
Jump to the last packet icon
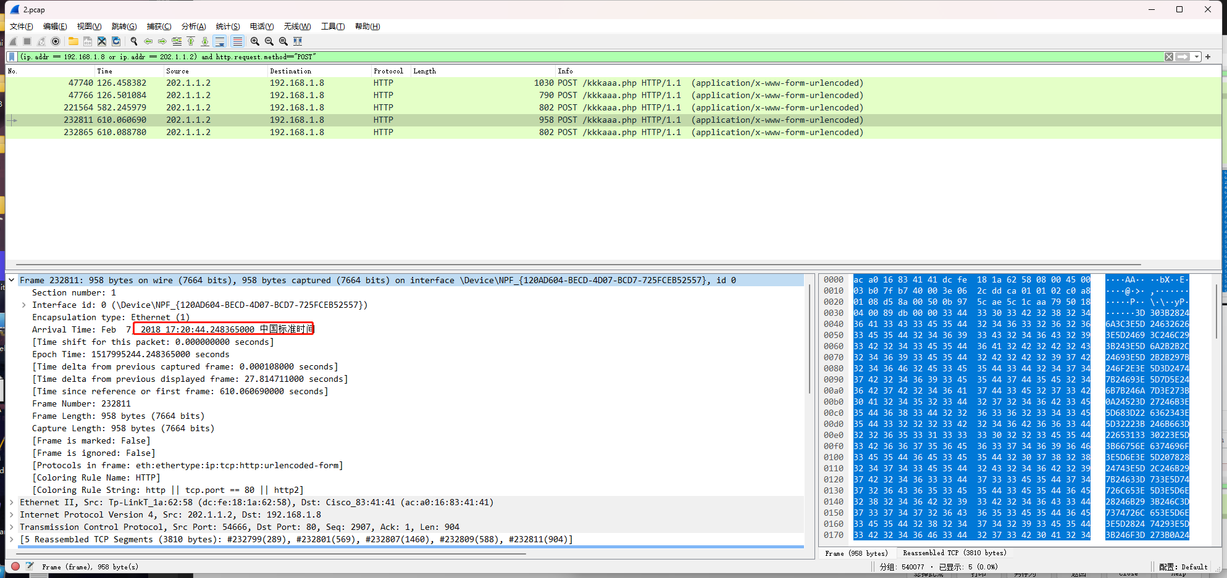pyautogui.click(x=205, y=41)
